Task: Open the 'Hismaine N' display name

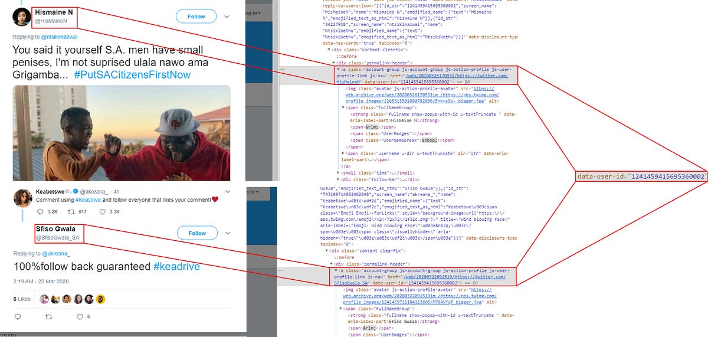Action: (55, 12)
